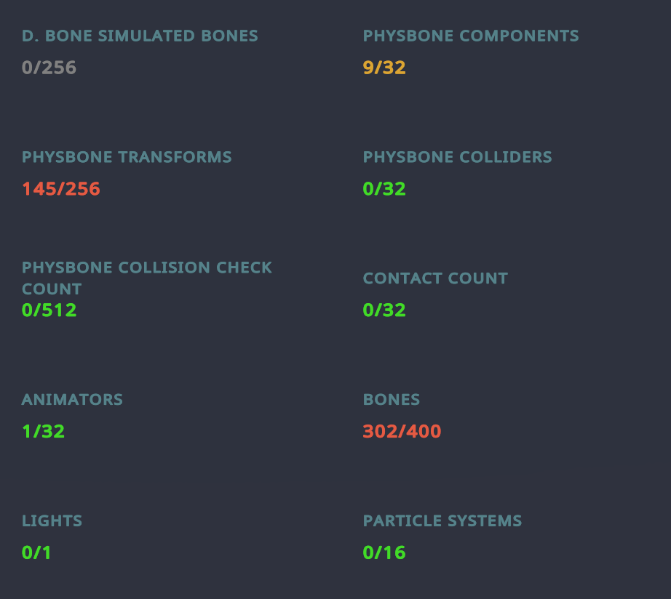Select the red 145/256 transforms value

tap(60, 189)
